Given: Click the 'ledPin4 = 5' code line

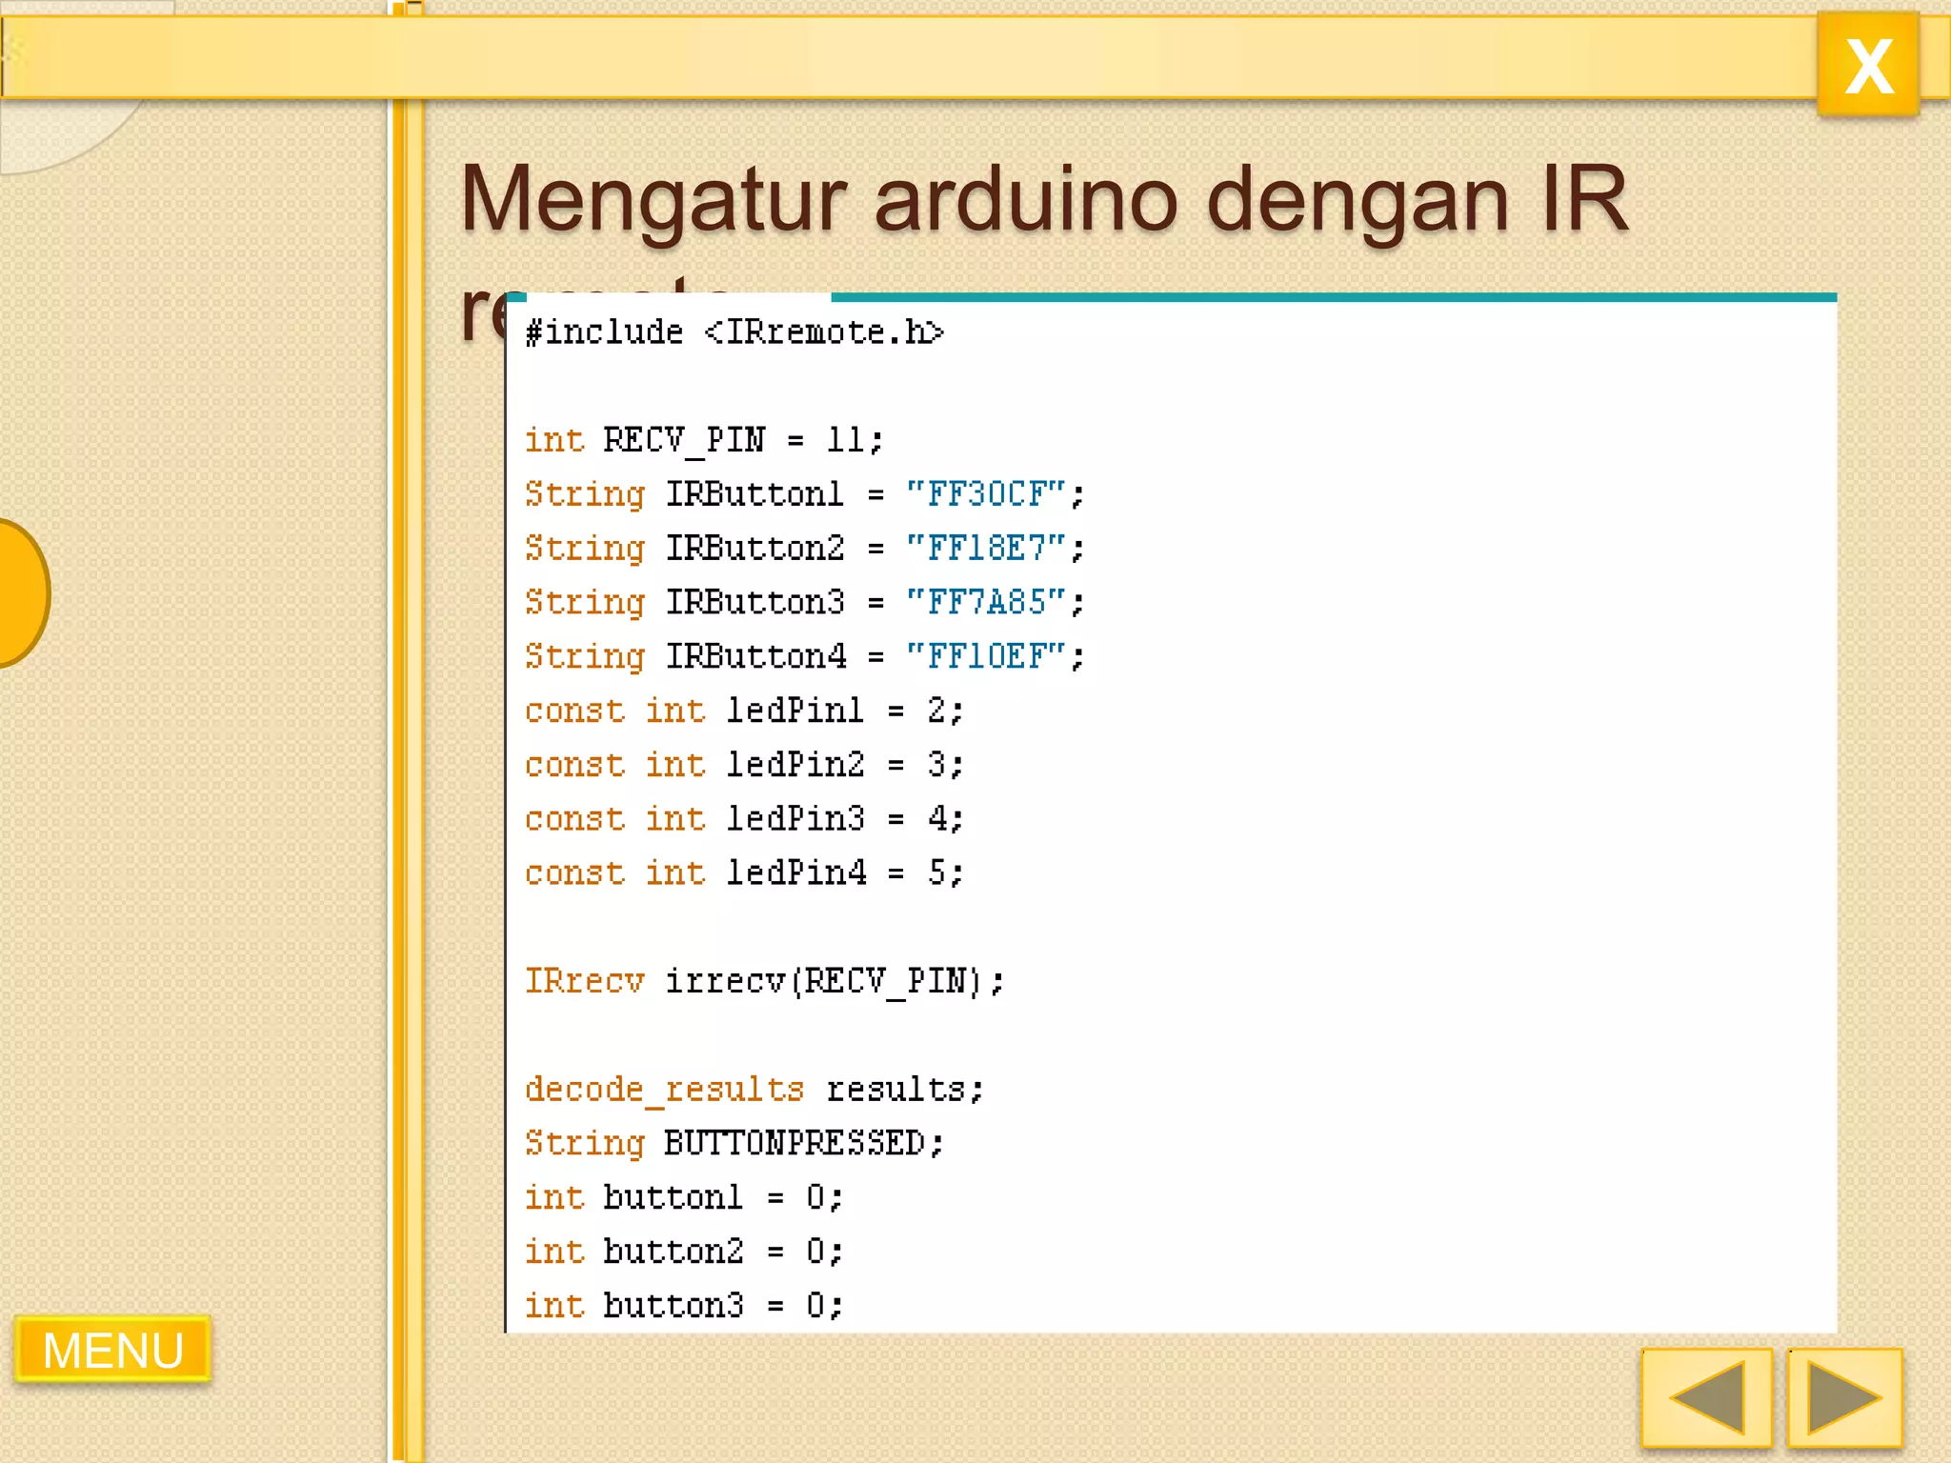Looking at the screenshot, I should (x=743, y=872).
